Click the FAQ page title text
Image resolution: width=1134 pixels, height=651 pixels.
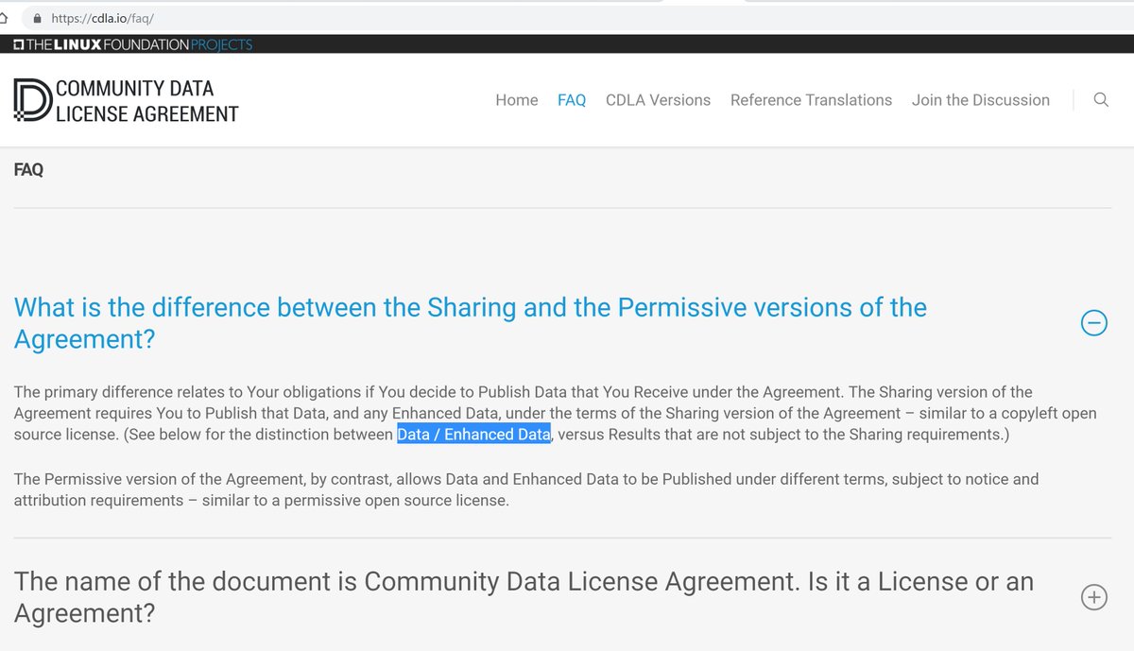pos(28,170)
